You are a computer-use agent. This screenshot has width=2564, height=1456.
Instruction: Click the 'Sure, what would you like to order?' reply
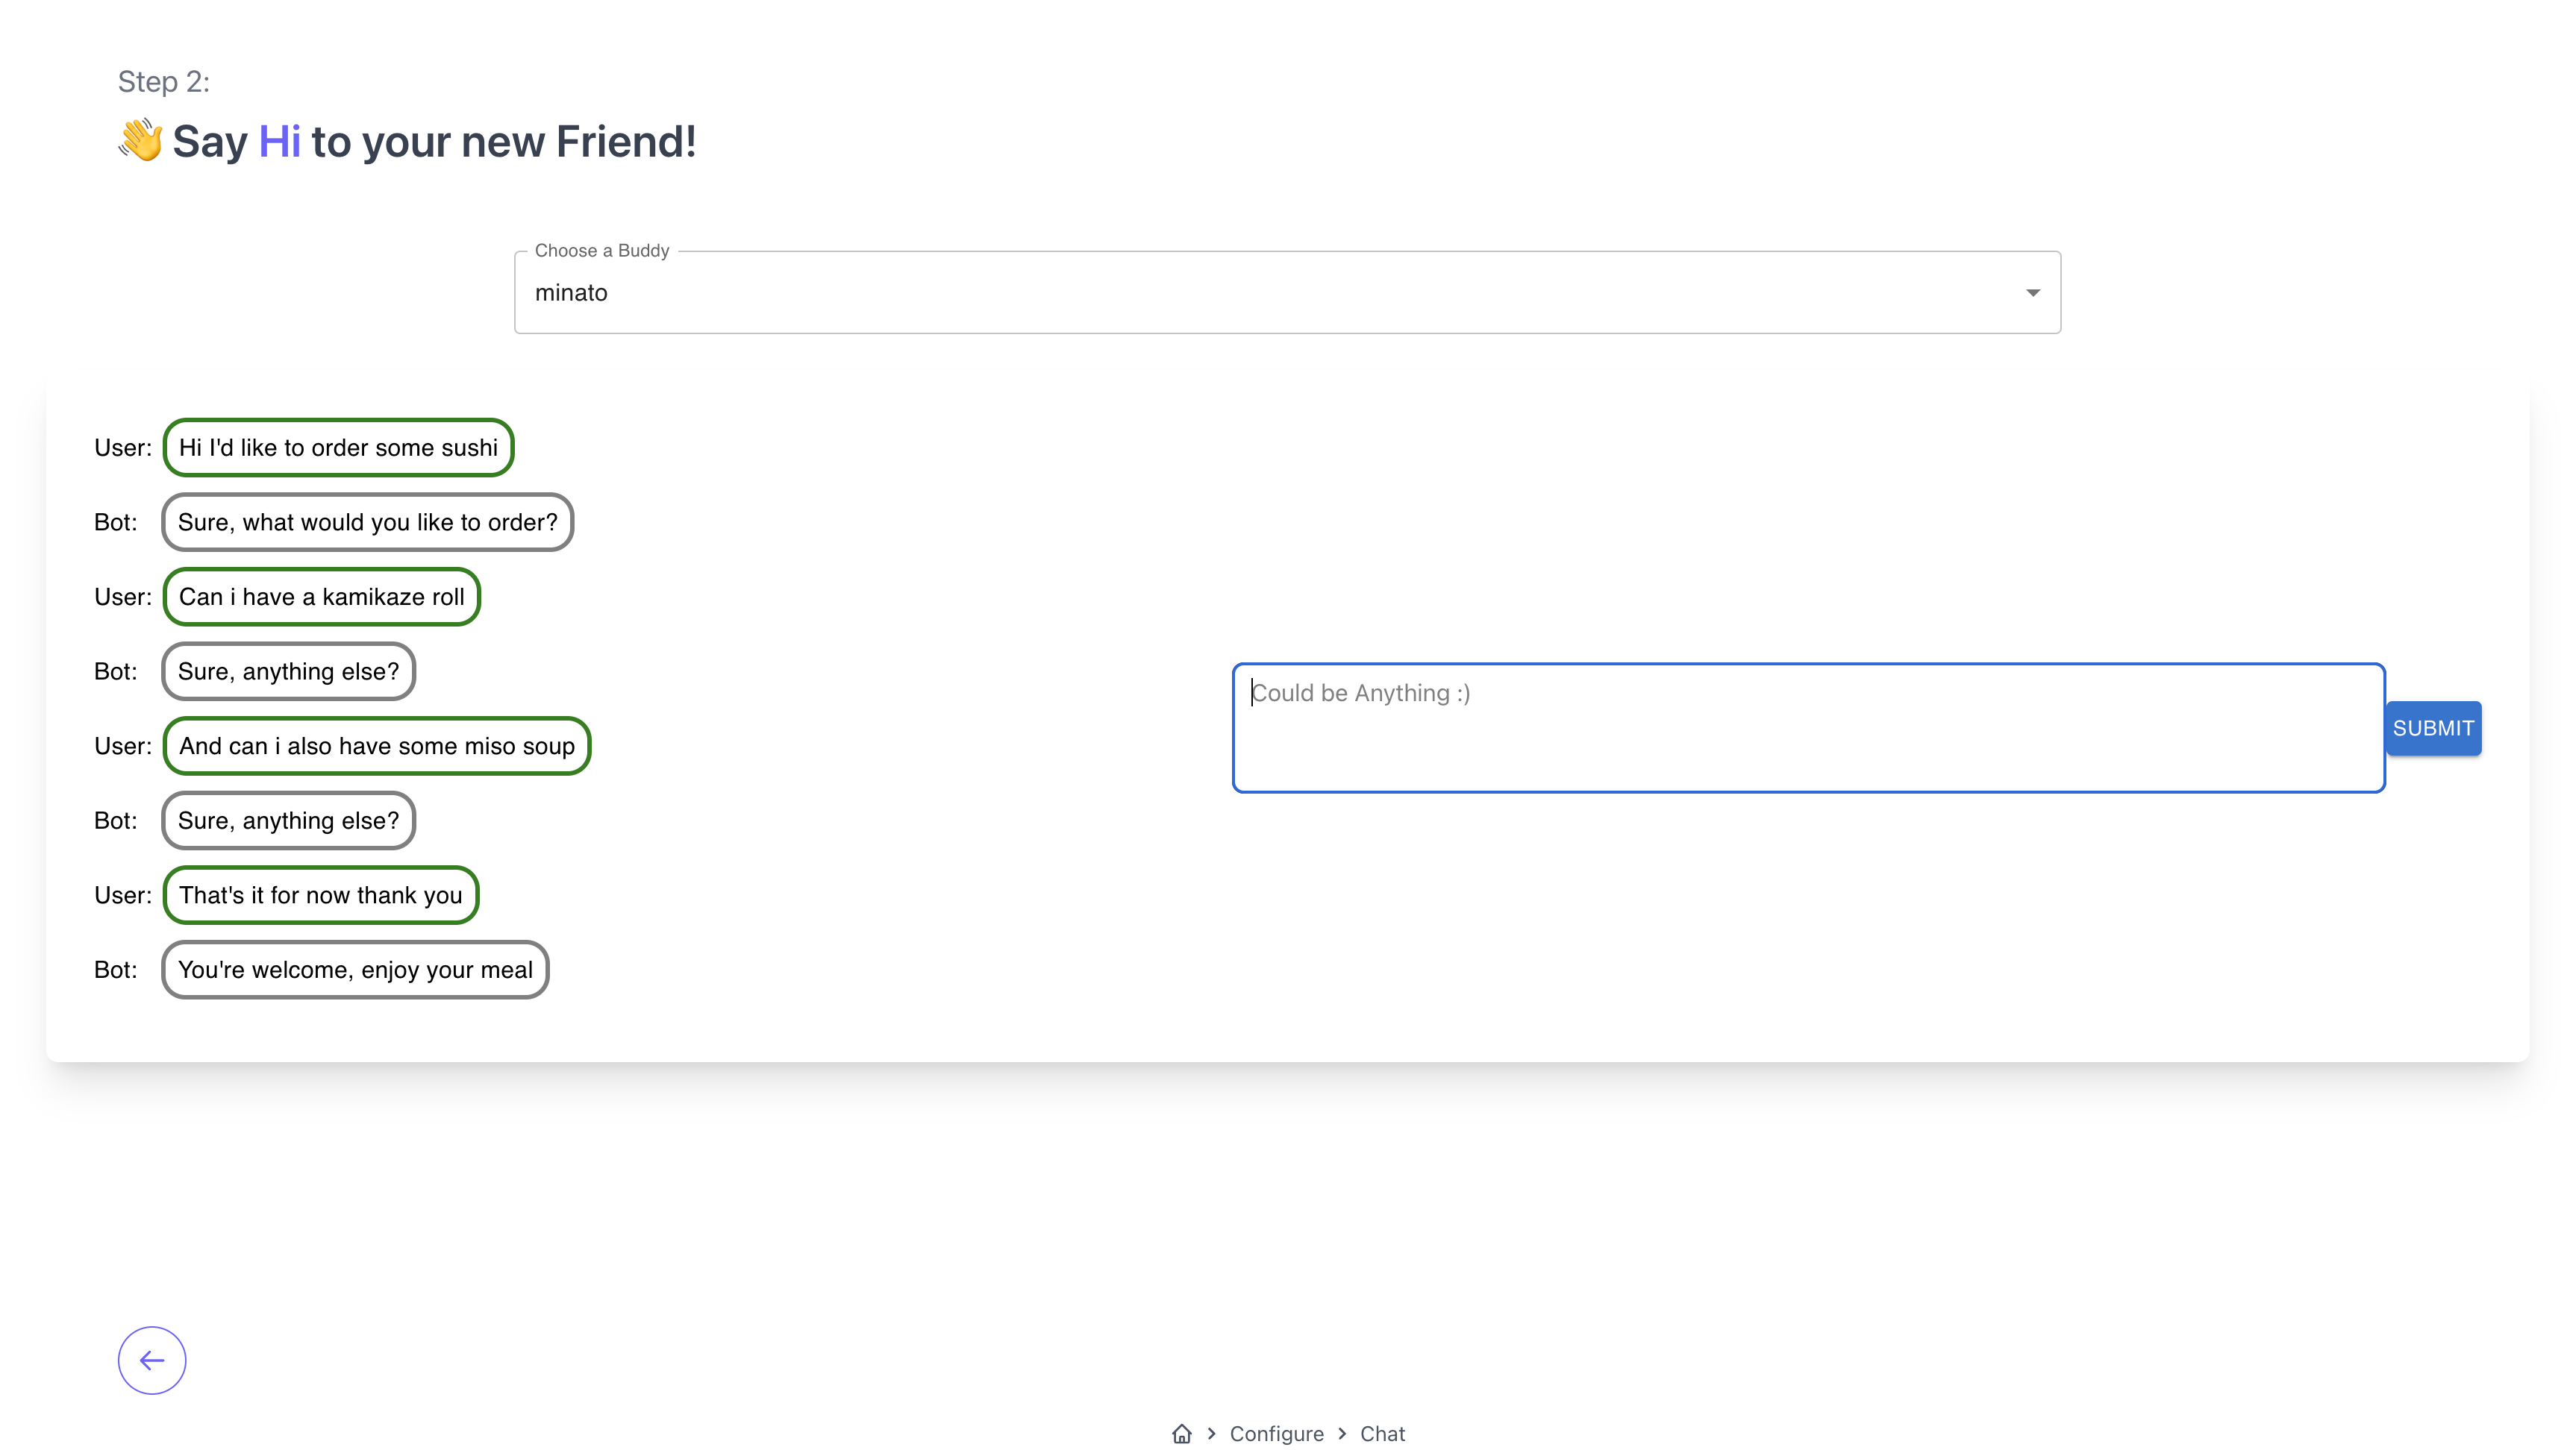click(x=367, y=522)
